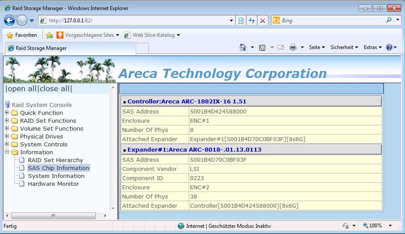
Task: Open the Favoriten button
Action: click(22, 35)
